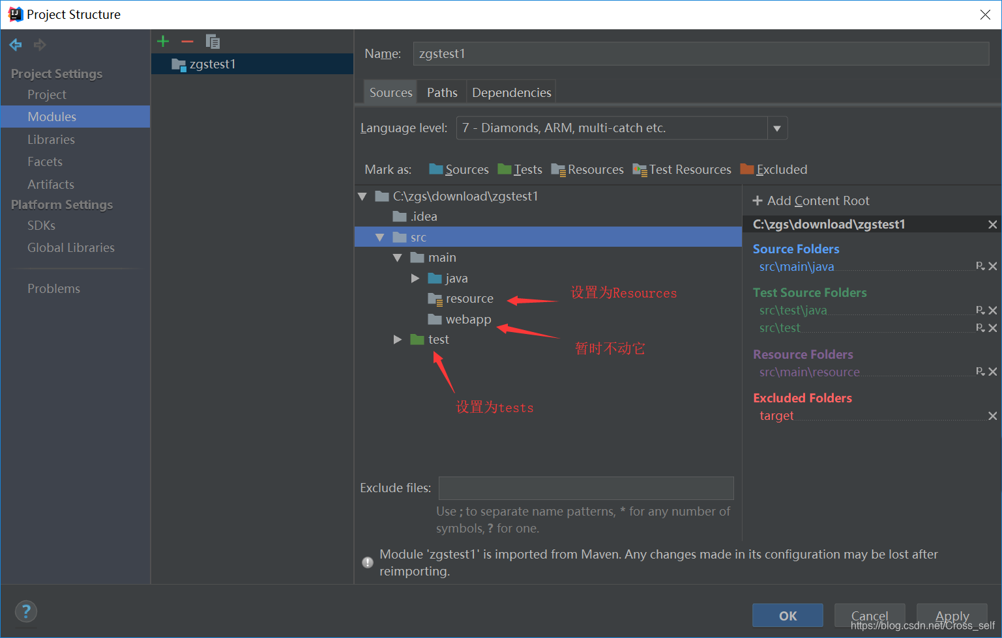This screenshot has height=638, width=1002.
Task: Click the module Name input field
Action: coord(701,53)
